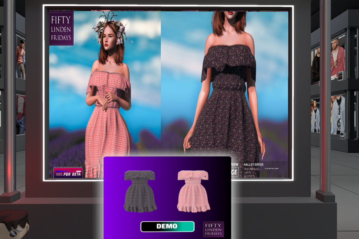Click the partially hidden white-bordered logo beside Halley Dress
Screen dimensions: 359x239
coord(235,172)
